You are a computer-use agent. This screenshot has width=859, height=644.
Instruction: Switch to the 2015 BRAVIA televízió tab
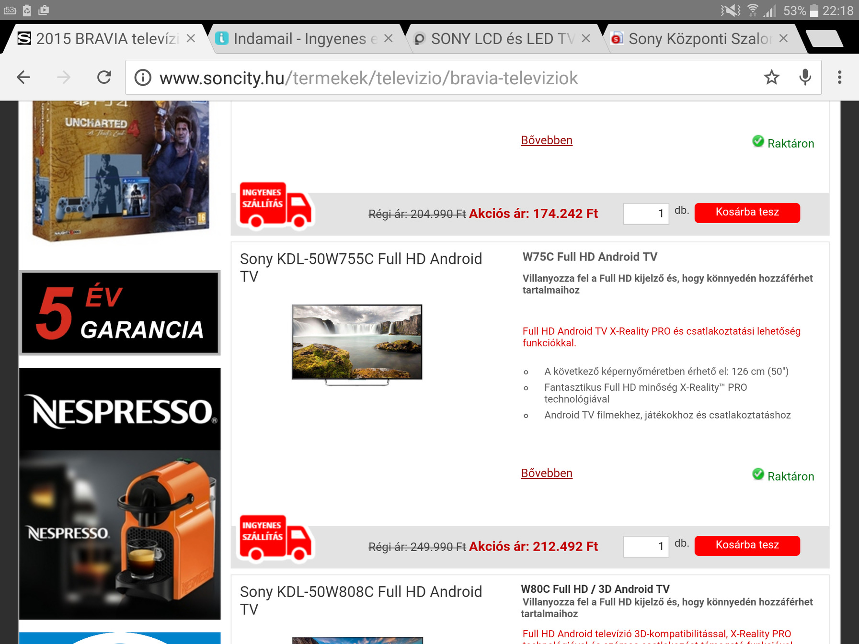[x=105, y=38]
